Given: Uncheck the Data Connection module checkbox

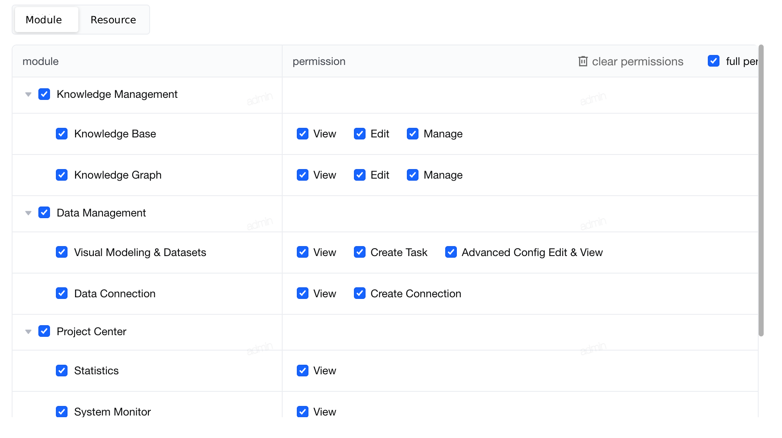Looking at the screenshot, I should point(62,293).
